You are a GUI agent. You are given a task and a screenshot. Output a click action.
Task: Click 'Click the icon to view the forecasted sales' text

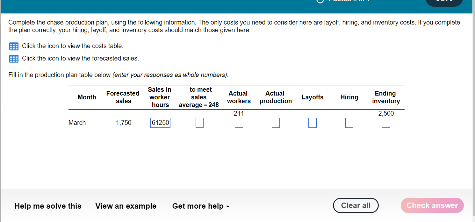tap(80, 58)
